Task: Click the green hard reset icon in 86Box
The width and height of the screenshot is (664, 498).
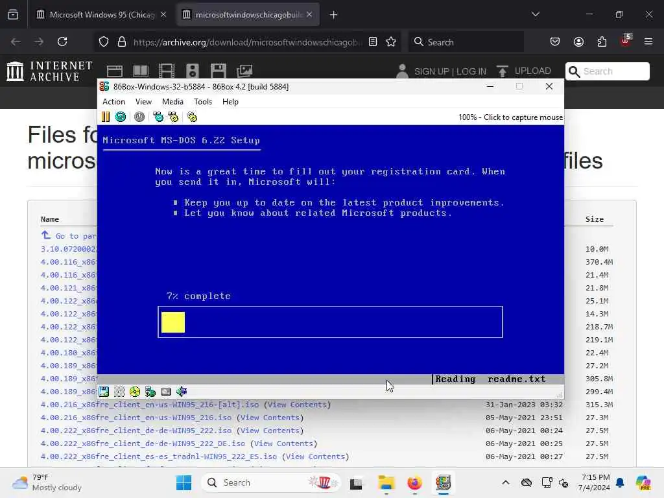Action: [x=121, y=117]
